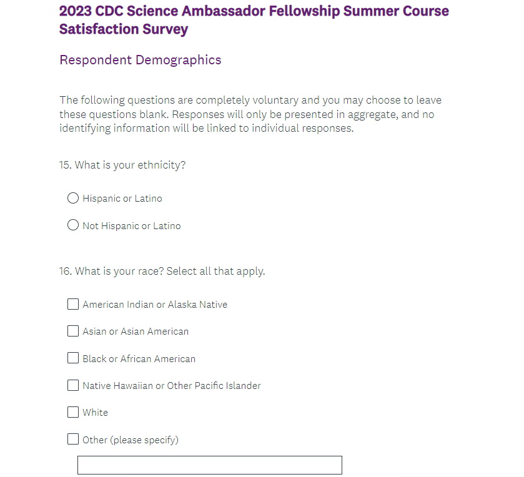Click Native Hawaiian or Other Pacific Islander label
The width and height of the screenshot is (524, 477).
[172, 386]
